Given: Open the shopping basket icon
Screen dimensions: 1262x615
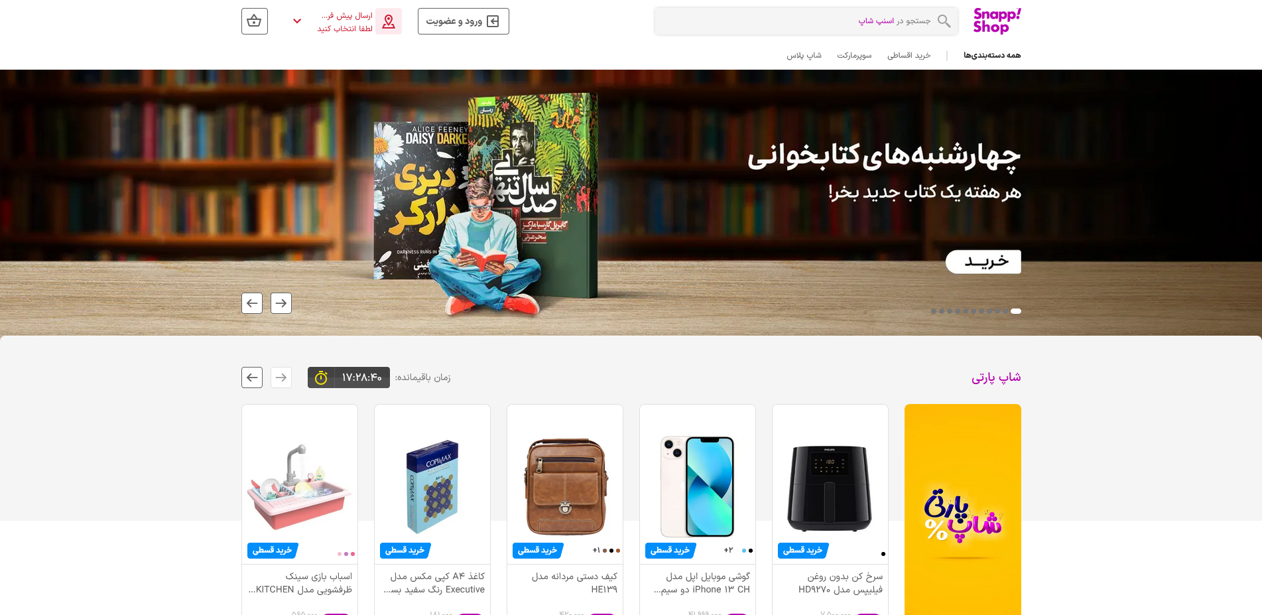Looking at the screenshot, I should 255,21.
